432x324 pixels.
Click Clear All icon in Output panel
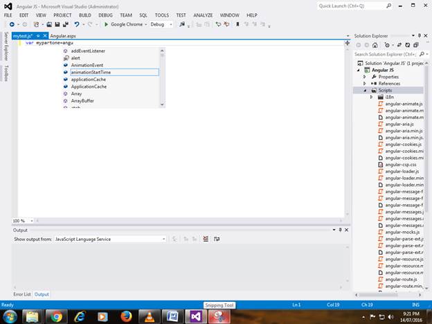click(x=206, y=239)
